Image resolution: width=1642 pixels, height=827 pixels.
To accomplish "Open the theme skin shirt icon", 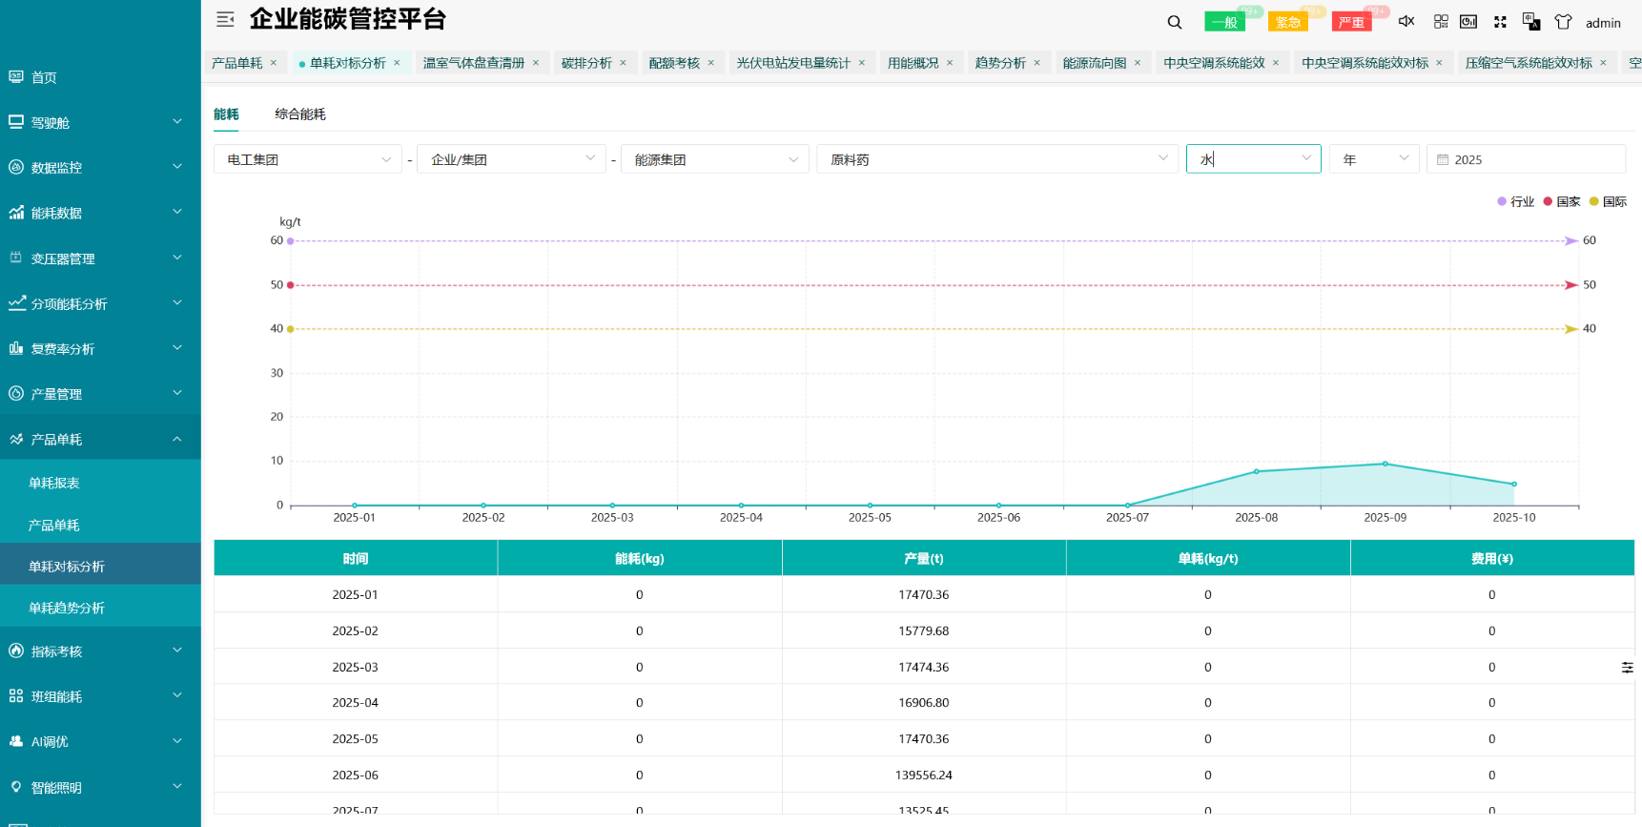I will tap(1563, 21).
